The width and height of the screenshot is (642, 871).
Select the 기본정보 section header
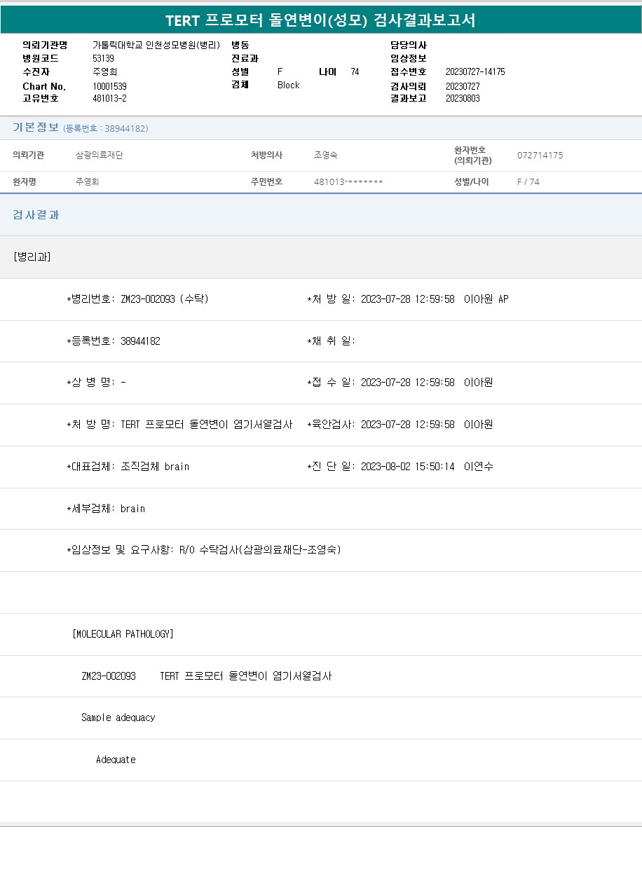click(x=36, y=128)
